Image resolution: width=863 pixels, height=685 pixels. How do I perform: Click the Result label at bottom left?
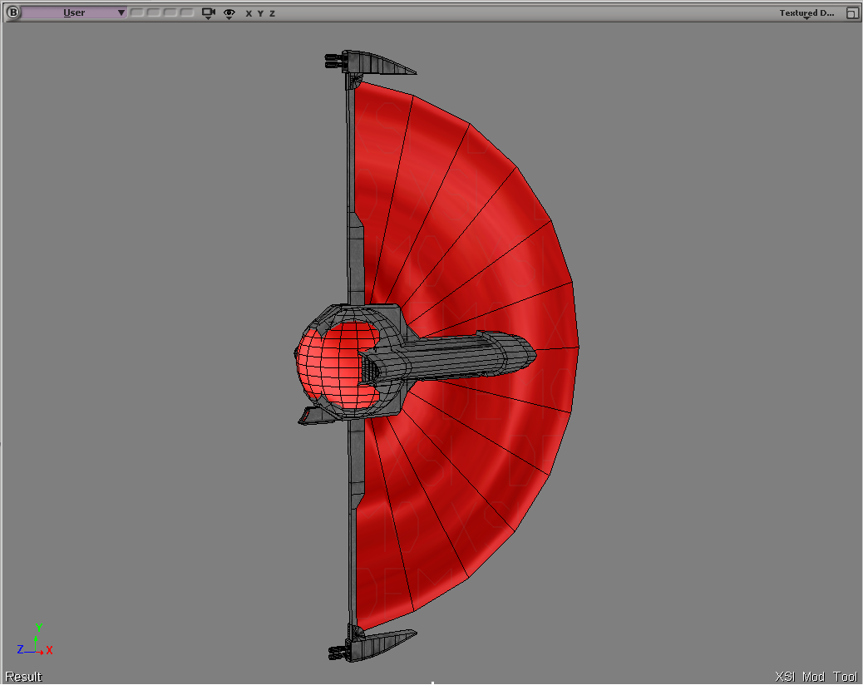coord(23,677)
